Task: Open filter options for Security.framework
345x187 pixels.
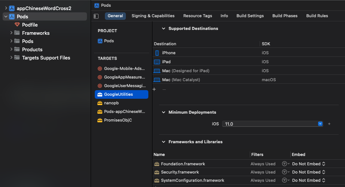Action: coord(285,172)
